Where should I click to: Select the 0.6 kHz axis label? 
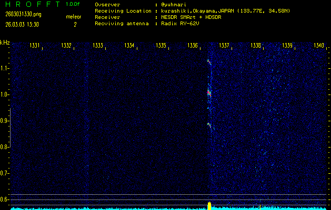tap(5, 199)
